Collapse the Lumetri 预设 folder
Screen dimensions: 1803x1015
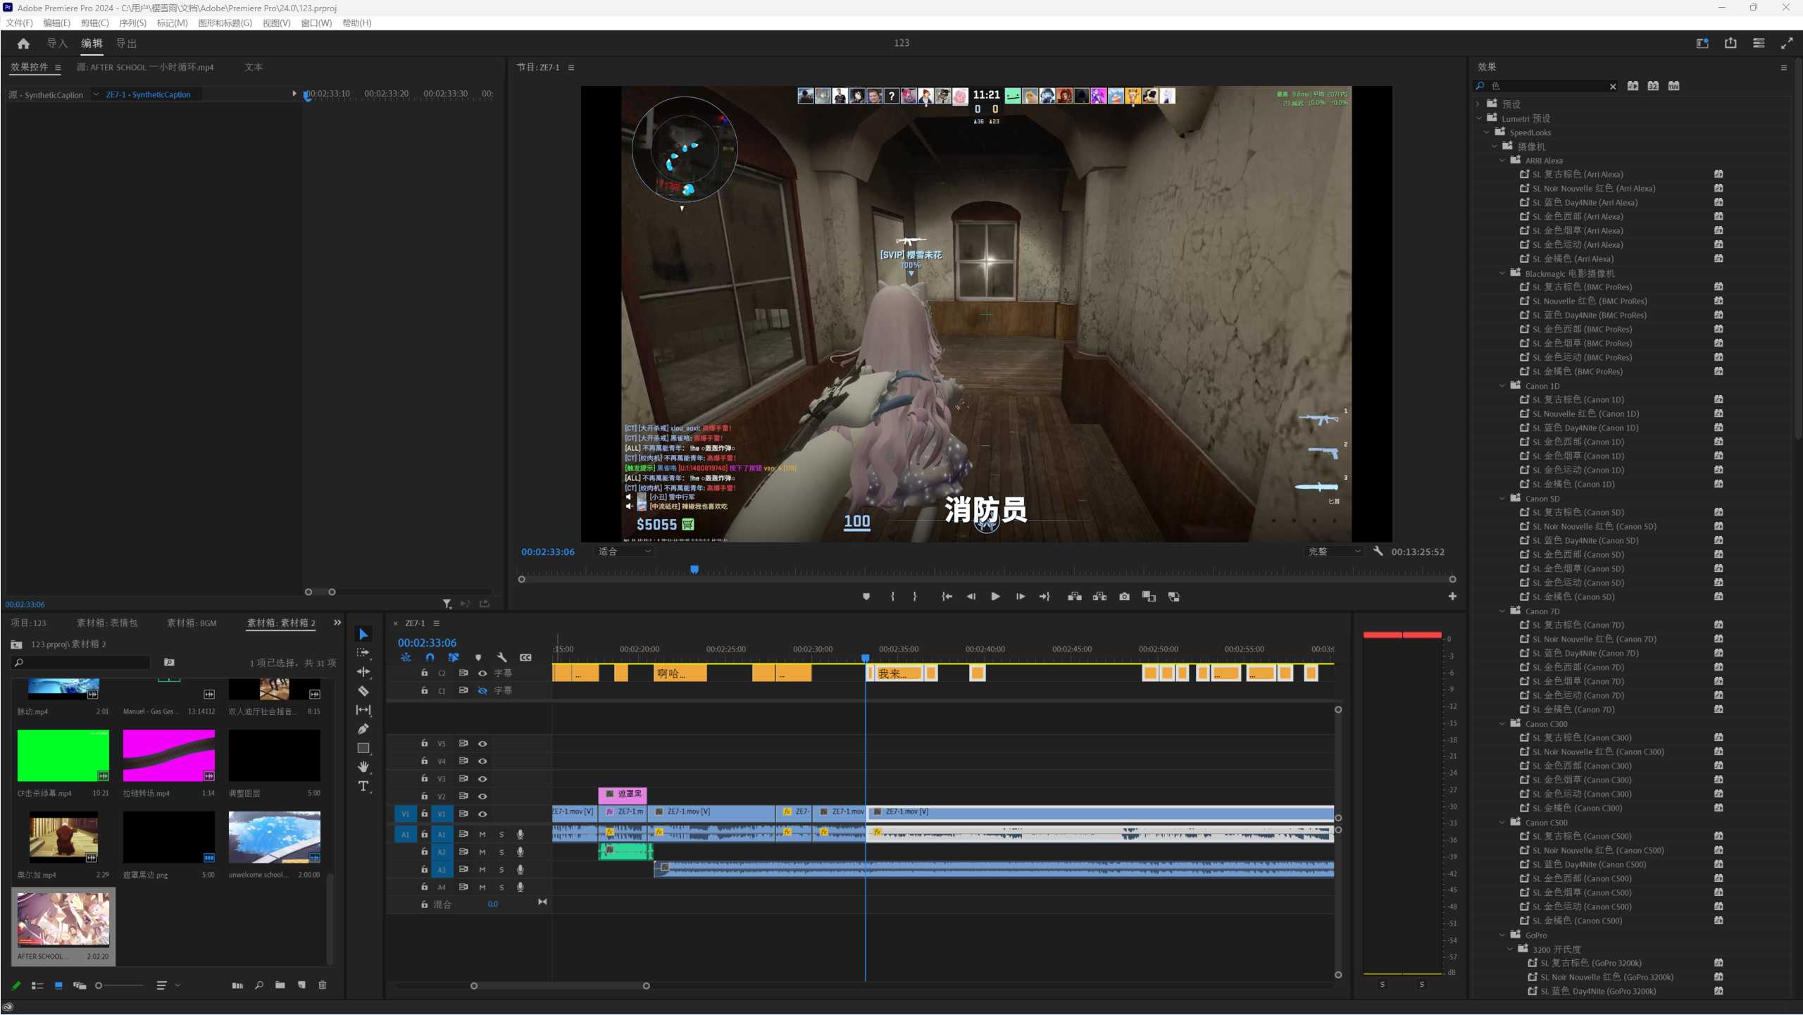1480,119
